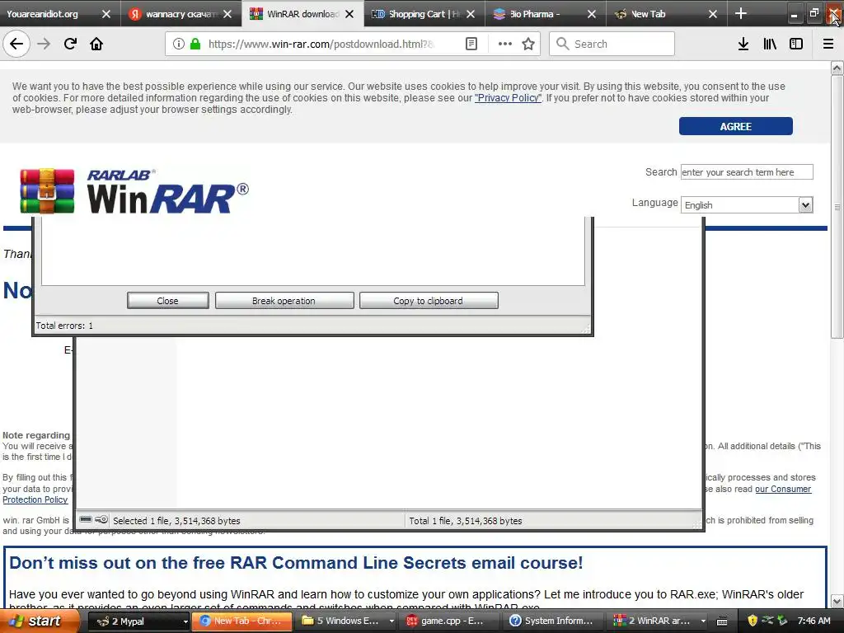
Task: Click Copy to clipboard button
Action: 429,301
